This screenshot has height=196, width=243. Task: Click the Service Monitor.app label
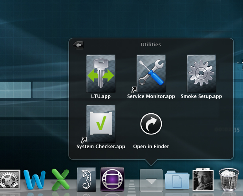pos(151,96)
